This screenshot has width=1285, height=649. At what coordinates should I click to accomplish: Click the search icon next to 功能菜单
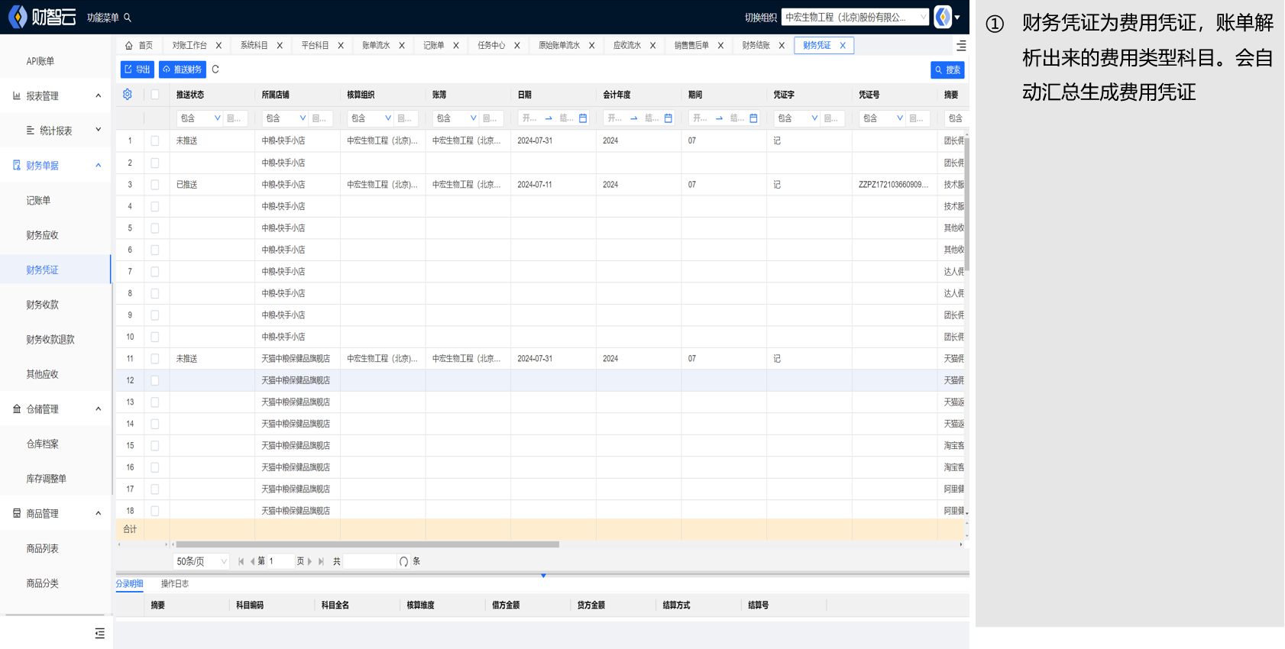[x=128, y=18]
